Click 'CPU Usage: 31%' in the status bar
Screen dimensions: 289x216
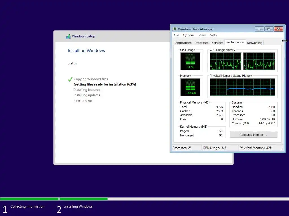[x=215, y=148]
